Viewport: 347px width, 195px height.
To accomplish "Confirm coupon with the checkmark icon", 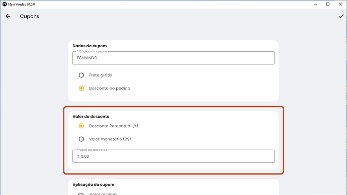I will 341,16.
